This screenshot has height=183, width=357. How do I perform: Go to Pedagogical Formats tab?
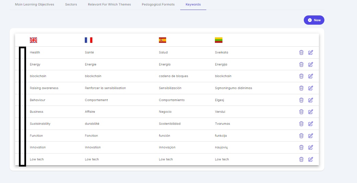pyautogui.click(x=158, y=4)
